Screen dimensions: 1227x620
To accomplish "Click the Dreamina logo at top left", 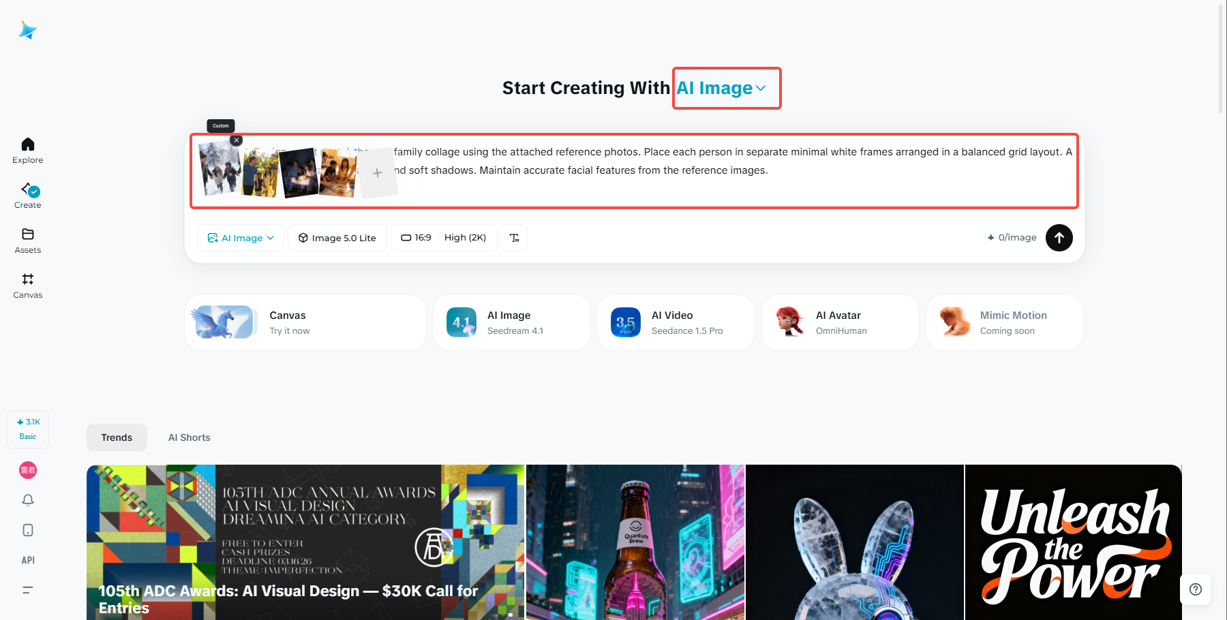I will click(27, 29).
